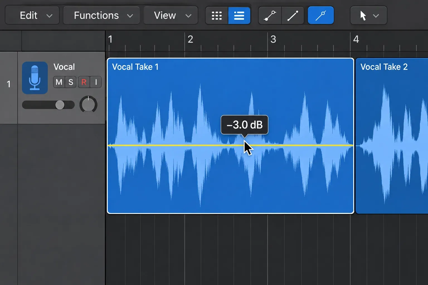Select track number 1
This screenshot has width=428, height=285.
[9, 84]
